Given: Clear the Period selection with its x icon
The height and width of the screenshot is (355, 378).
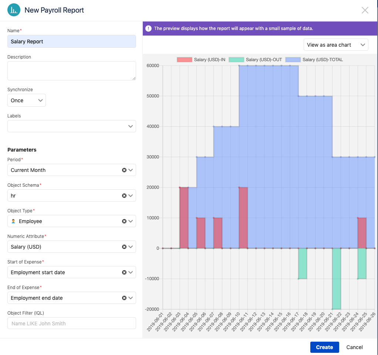Looking at the screenshot, I should pos(124,170).
